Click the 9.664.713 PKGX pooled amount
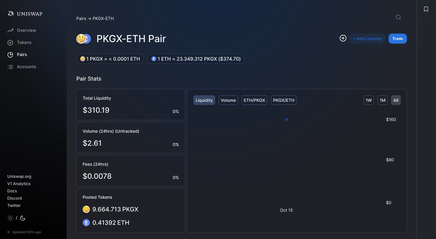This screenshot has width=436, height=239. pos(115,209)
